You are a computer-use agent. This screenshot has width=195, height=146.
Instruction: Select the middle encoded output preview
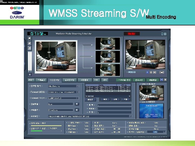click(108, 57)
